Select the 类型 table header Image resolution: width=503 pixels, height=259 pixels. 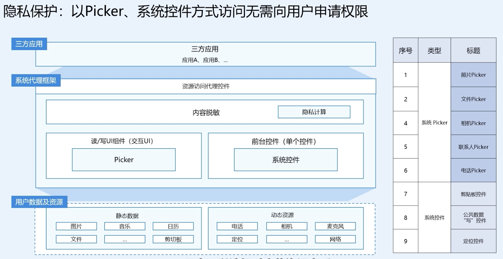[x=434, y=50]
